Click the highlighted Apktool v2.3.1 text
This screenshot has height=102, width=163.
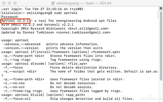15,21
